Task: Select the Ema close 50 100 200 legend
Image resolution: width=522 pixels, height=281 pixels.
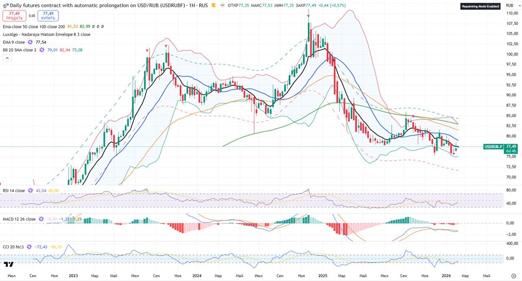Action: pyautogui.click(x=34, y=27)
